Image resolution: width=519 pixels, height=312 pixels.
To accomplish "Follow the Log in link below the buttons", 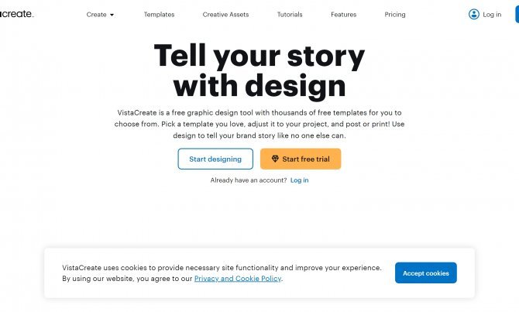I will click(299, 180).
